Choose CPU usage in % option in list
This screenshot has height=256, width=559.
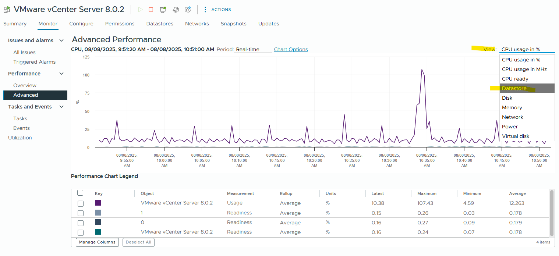coord(527,60)
